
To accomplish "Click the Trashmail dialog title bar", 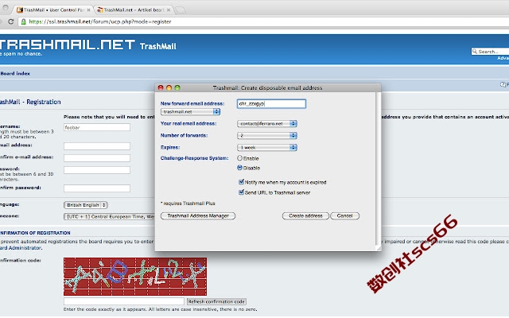I will (268, 88).
